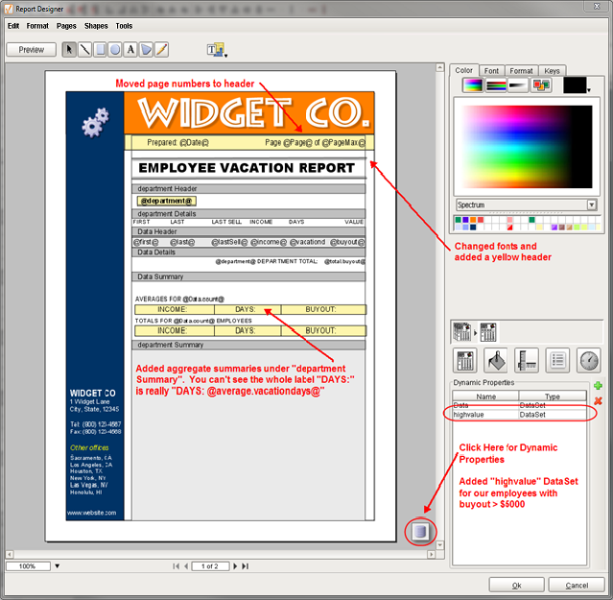Select the table icon in shape path
This screenshot has width=613, height=600.
coord(488,332)
